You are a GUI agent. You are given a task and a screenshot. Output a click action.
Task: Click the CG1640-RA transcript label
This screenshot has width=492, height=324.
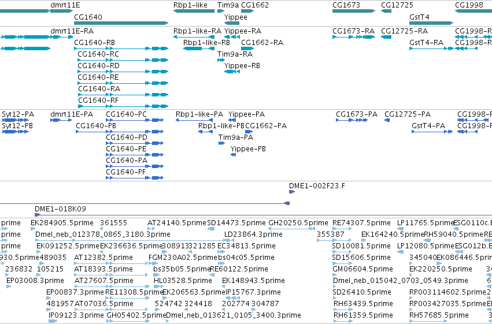point(99,89)
